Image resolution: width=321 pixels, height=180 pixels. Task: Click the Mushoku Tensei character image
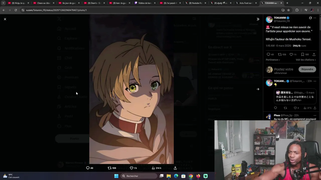131,89
